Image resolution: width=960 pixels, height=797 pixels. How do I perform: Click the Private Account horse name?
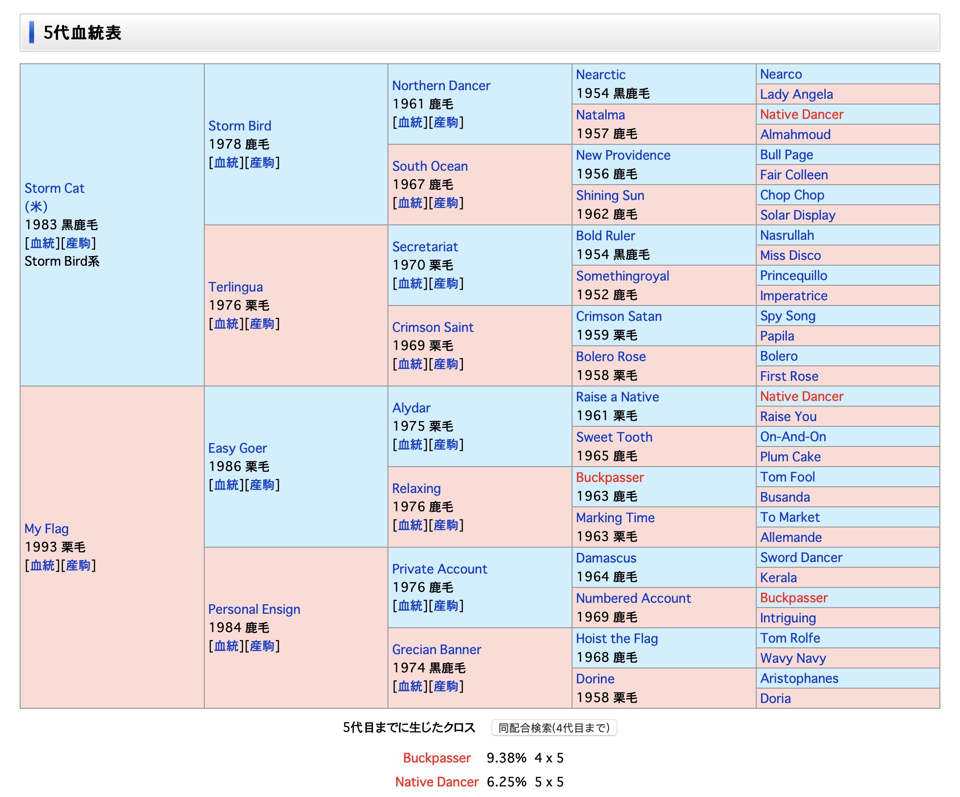[x=439, y=569]
